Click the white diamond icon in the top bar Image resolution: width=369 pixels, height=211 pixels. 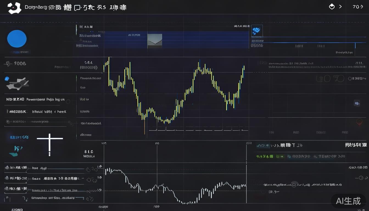332,7
